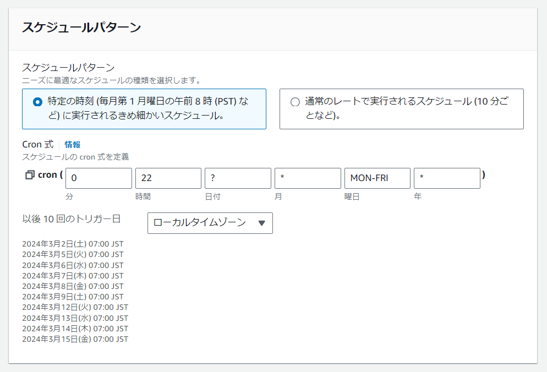Click the trigger date 2024年3月14日(木) 07:00 JST
The height and width of the screenshot is (372, 547).
(75, 329)
